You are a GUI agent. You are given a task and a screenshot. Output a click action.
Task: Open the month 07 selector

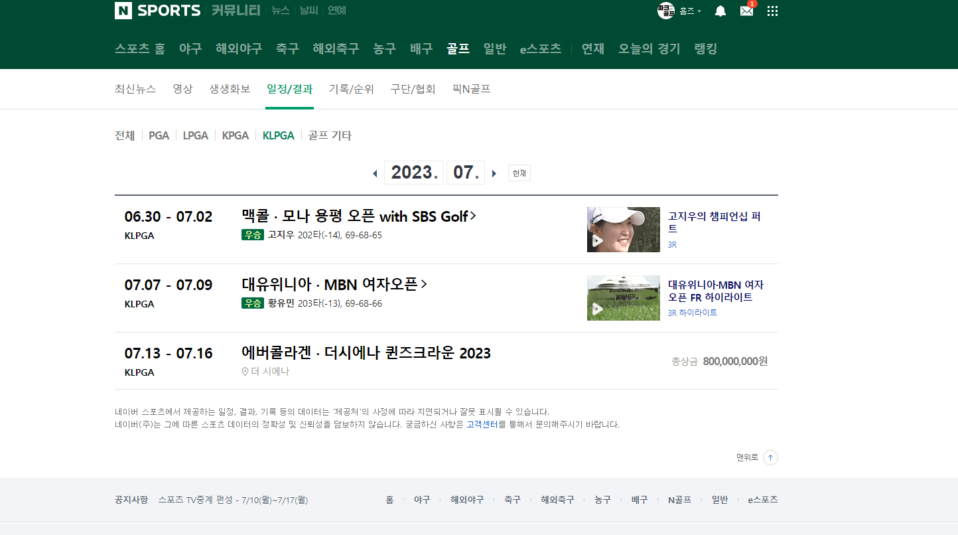click(x=466, y=173)
